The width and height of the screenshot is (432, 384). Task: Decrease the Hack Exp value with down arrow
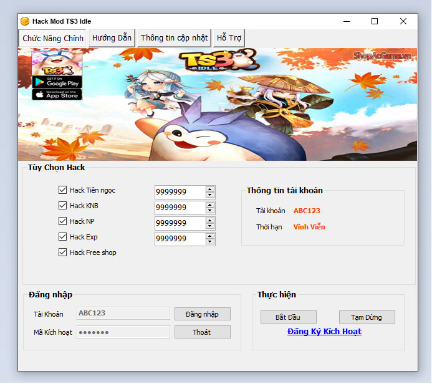(210, 242)
